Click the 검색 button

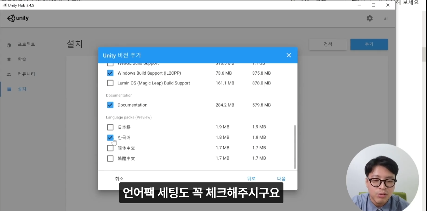coord(328,44)
